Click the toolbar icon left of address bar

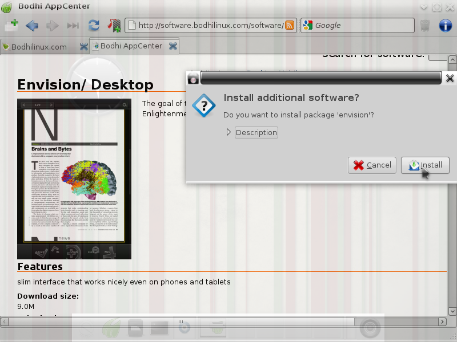click(x=114, y=25)
